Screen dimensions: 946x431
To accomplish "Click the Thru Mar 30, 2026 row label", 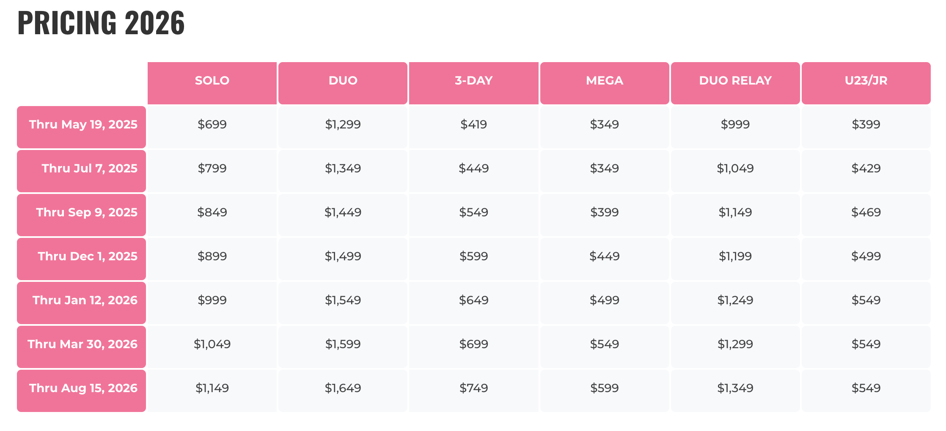I will 82,344.
